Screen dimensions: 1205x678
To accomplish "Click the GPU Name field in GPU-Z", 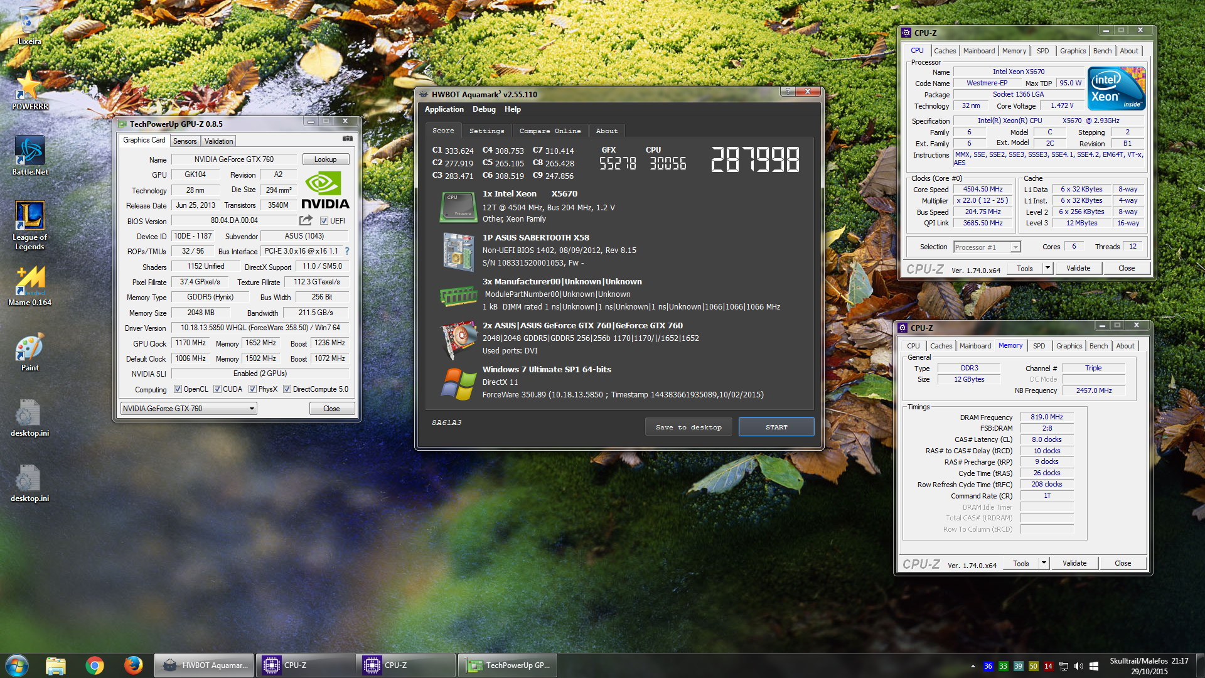I will tap(234, 159).
